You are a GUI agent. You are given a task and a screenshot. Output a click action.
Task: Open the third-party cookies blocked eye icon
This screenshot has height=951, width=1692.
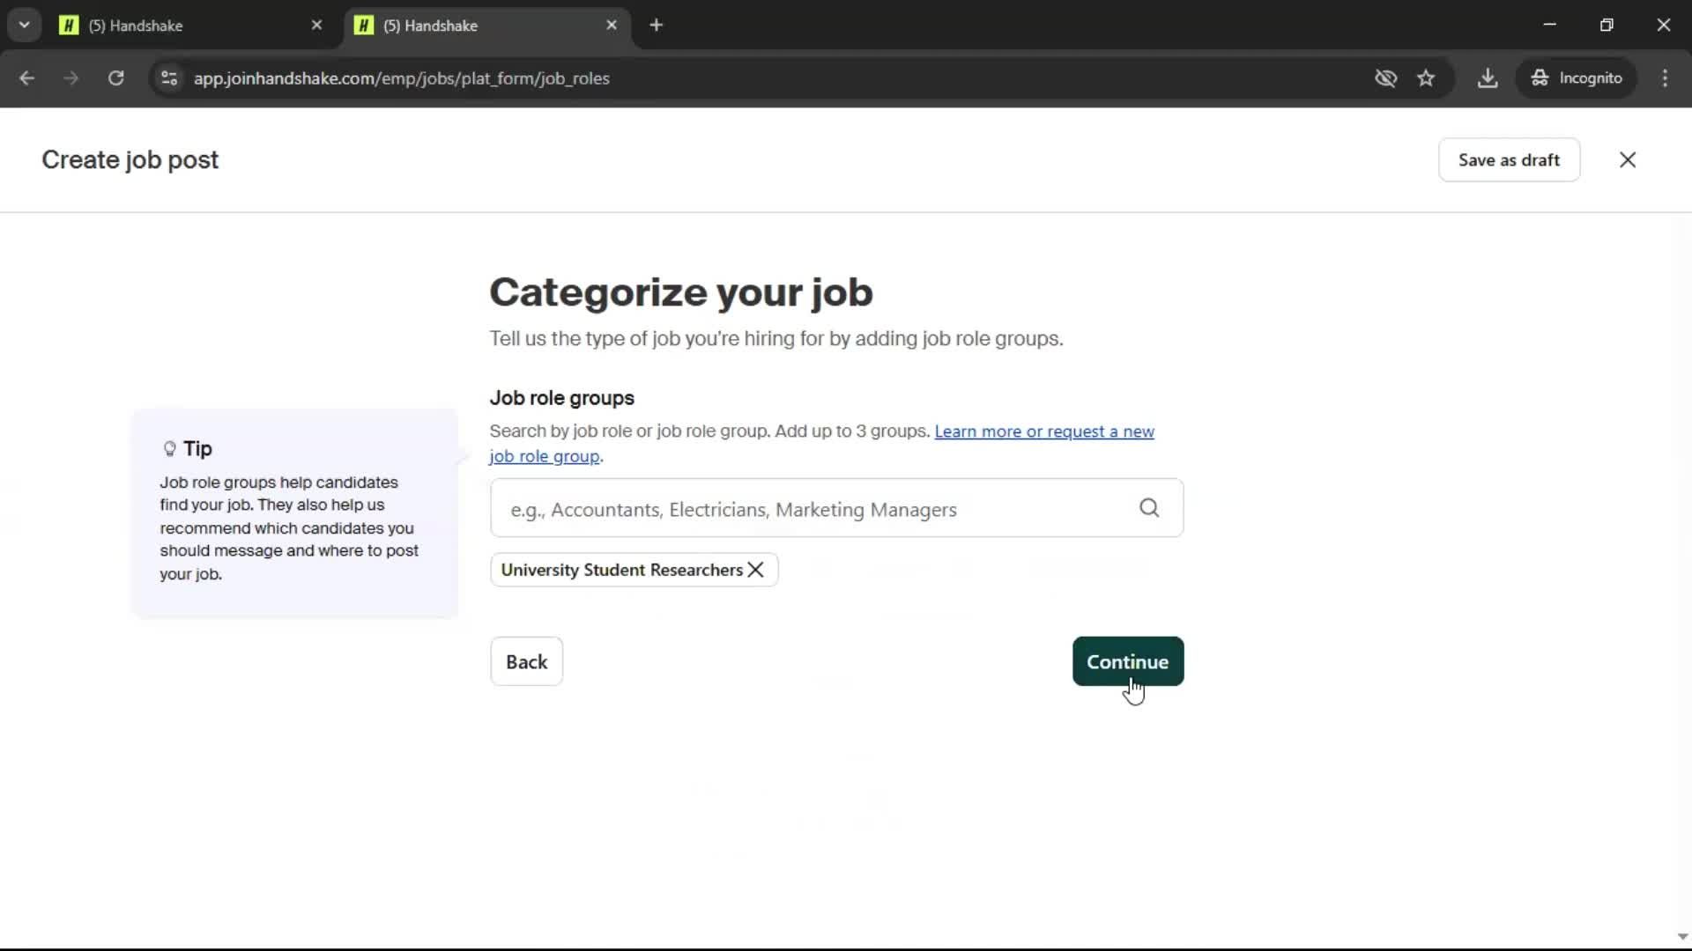(1385, 78)
